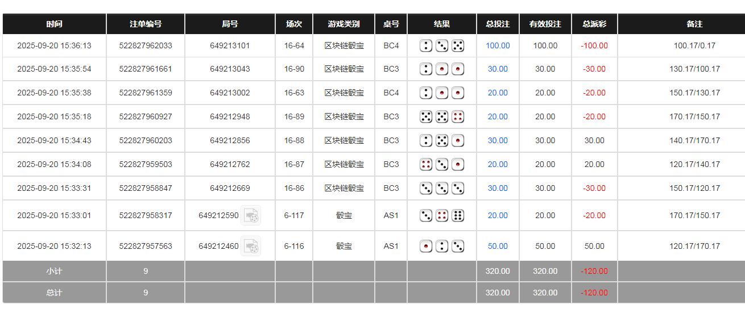
Task: Select bet number 522827960927
Action: [x=146, y=116]
